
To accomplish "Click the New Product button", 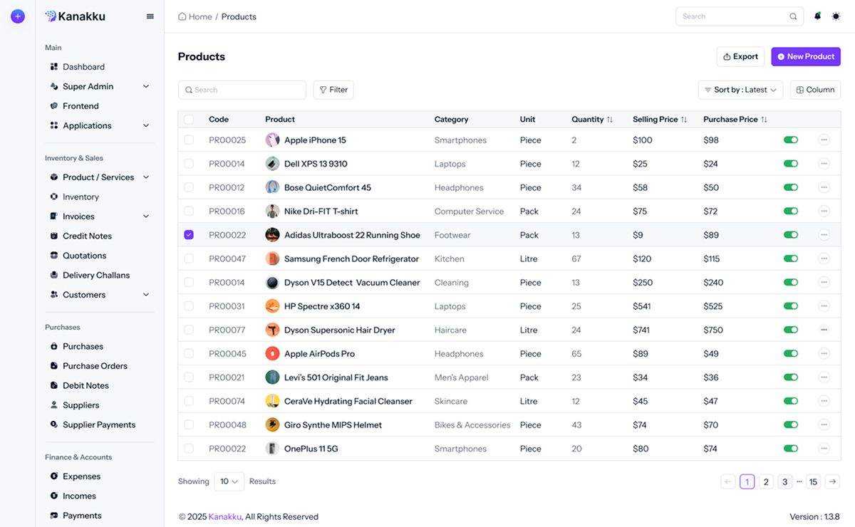I will (x=806, y=56).
